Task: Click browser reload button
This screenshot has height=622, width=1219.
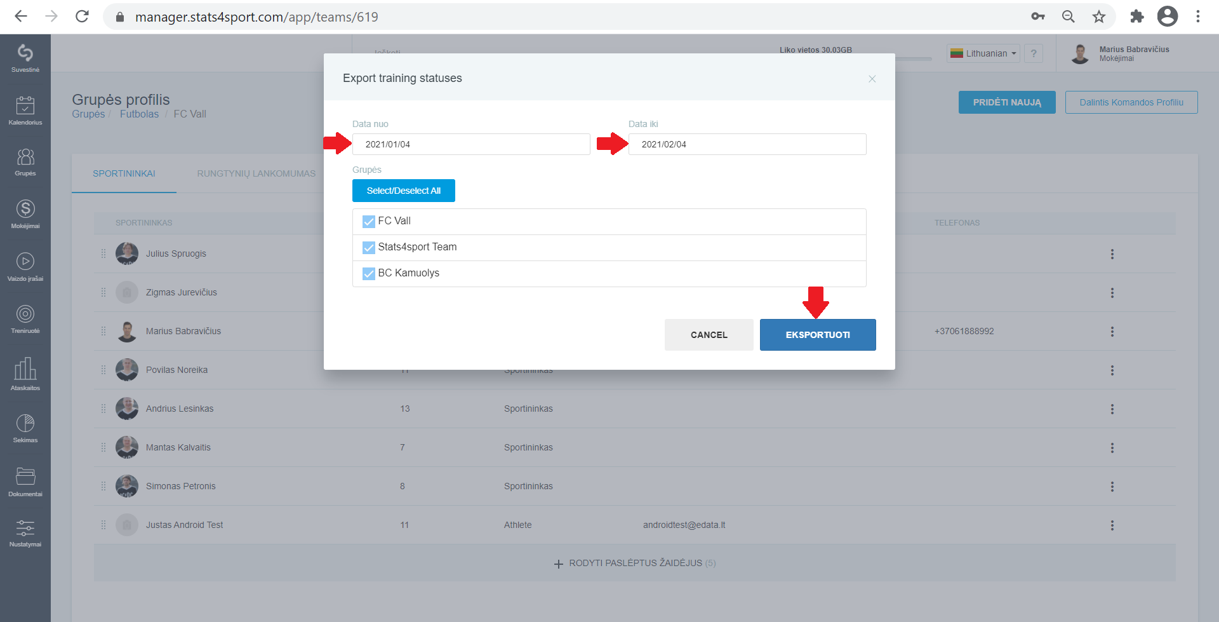Action: pyautogui.click(x=82, y=17)
